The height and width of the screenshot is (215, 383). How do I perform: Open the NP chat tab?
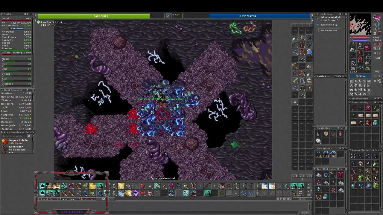(x=104, y=199)
